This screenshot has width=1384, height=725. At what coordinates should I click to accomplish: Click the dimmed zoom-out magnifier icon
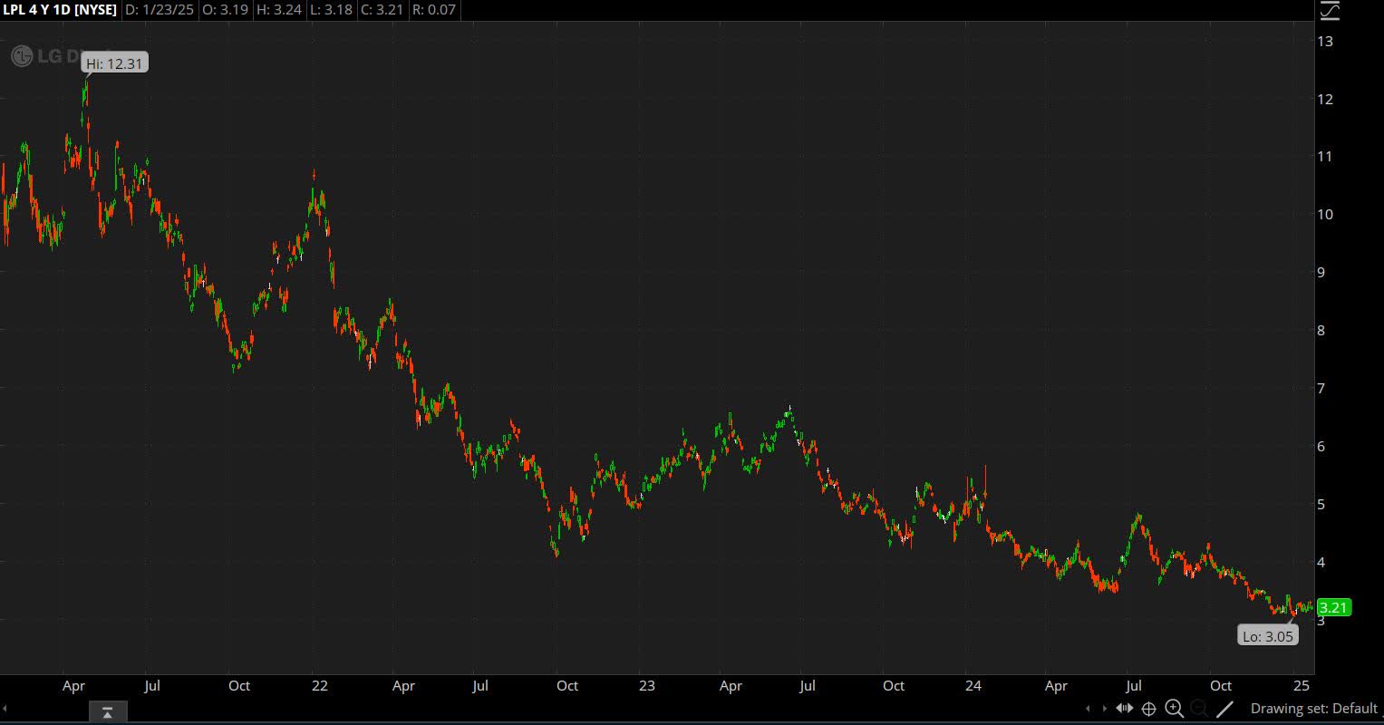(x=1199, y=709)
